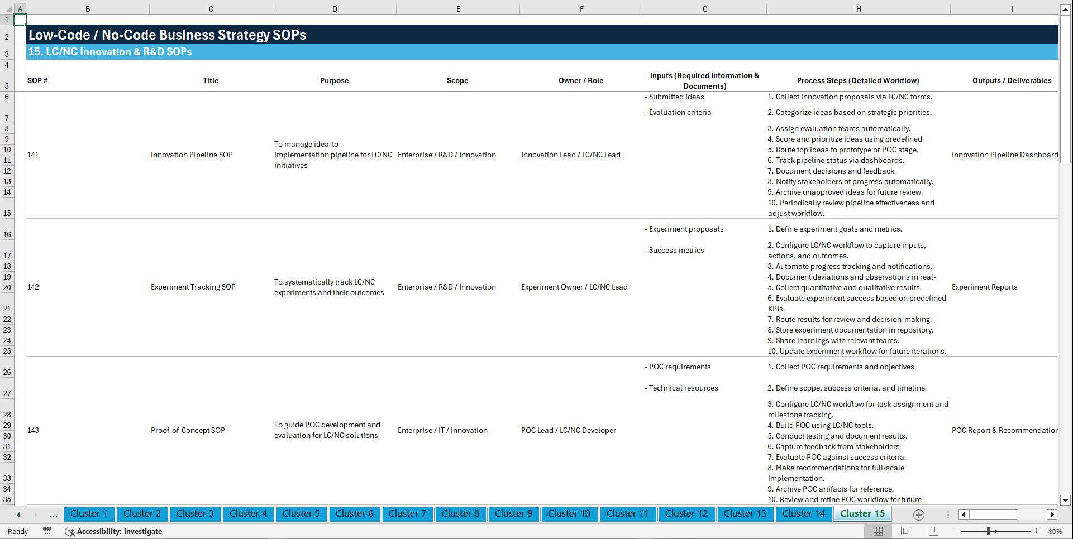Switch to the Cluster 8 tab
Image resolution: width=1073 pixels, height=539 pixels.
point(460,514)
